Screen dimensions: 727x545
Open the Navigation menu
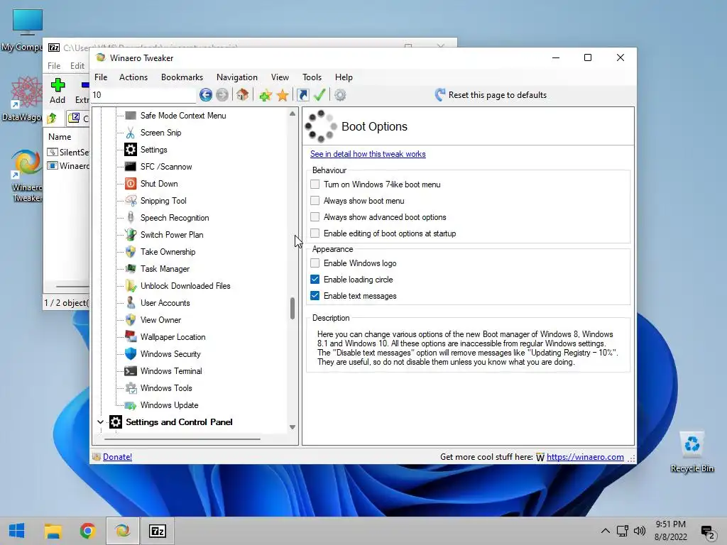coord(237,77)
